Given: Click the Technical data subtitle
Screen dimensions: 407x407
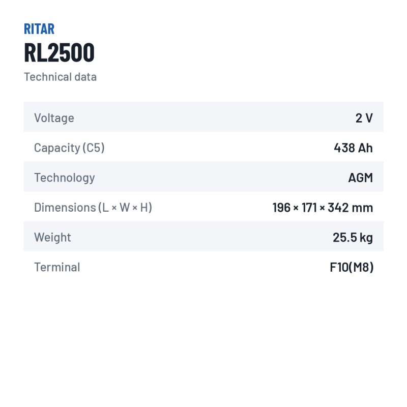Looking at the screenshot, I should click(60, 77).
